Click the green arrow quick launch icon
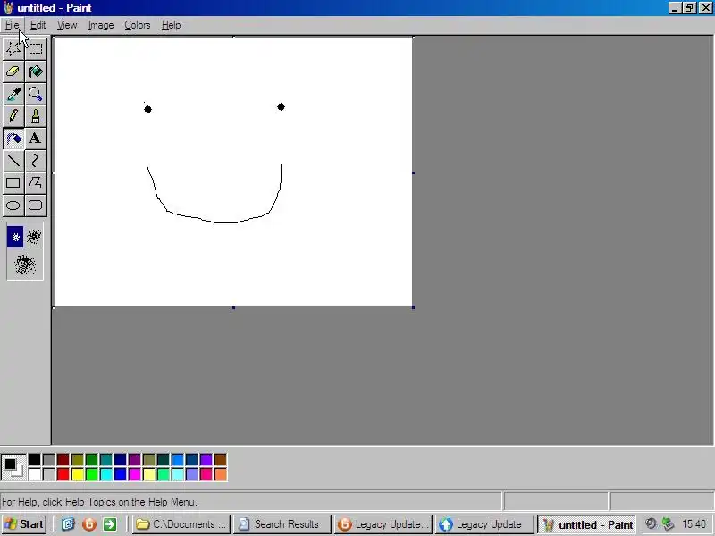Viewport: 715px width, 536px height. [110, 524]
